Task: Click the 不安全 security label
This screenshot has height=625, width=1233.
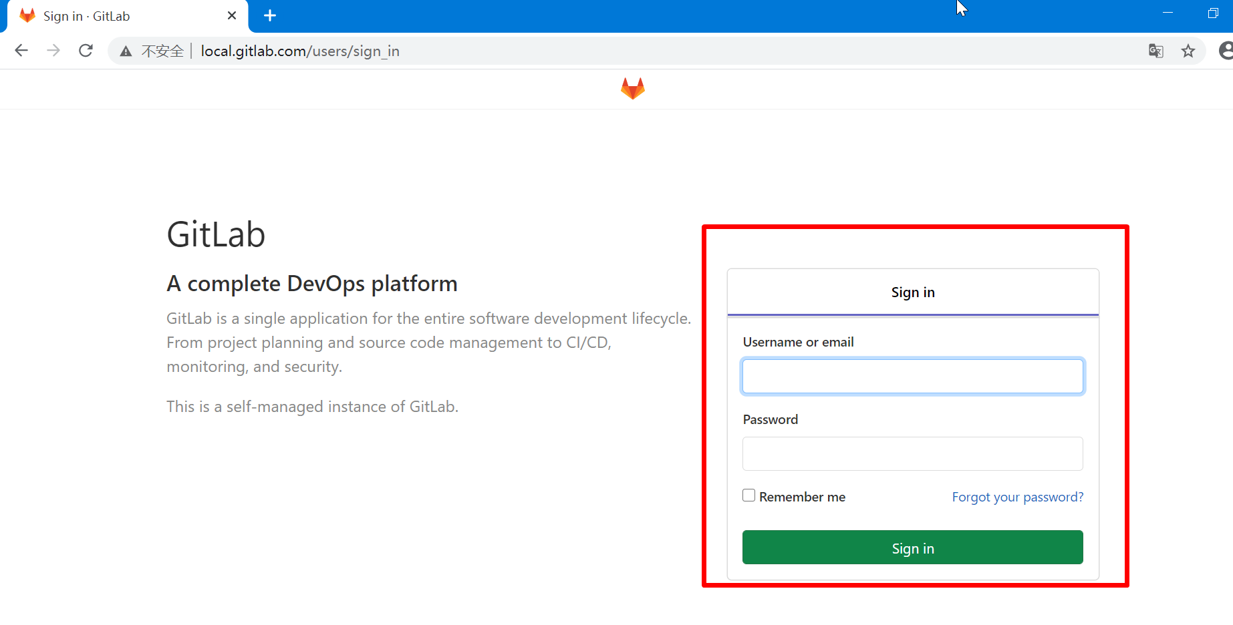Action: click(x=162, y=51)
